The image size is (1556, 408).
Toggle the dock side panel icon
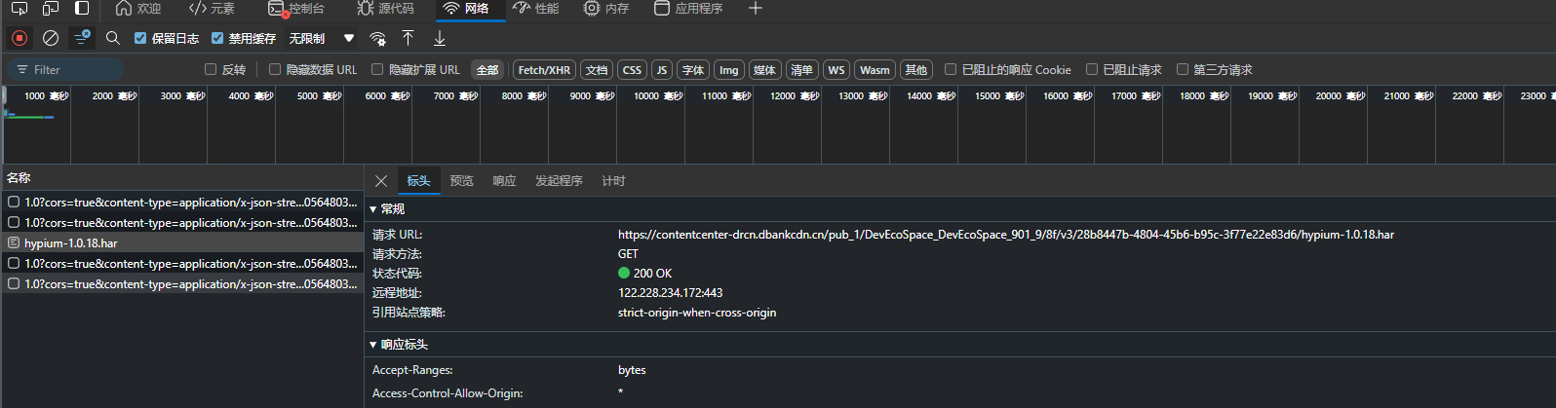[82, 9]
